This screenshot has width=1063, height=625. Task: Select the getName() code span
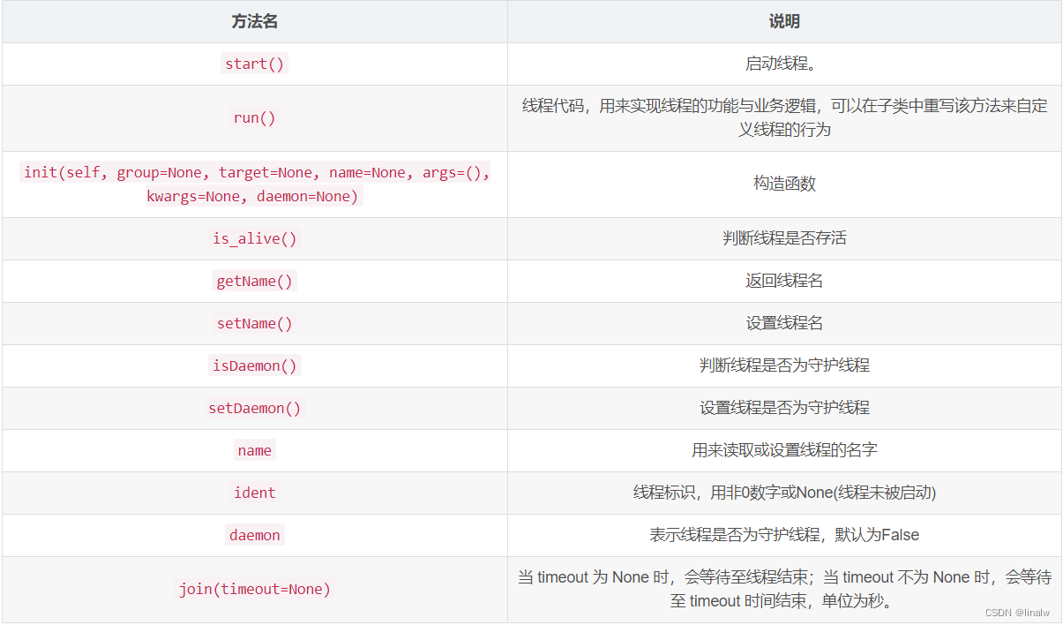click(254, 281)
